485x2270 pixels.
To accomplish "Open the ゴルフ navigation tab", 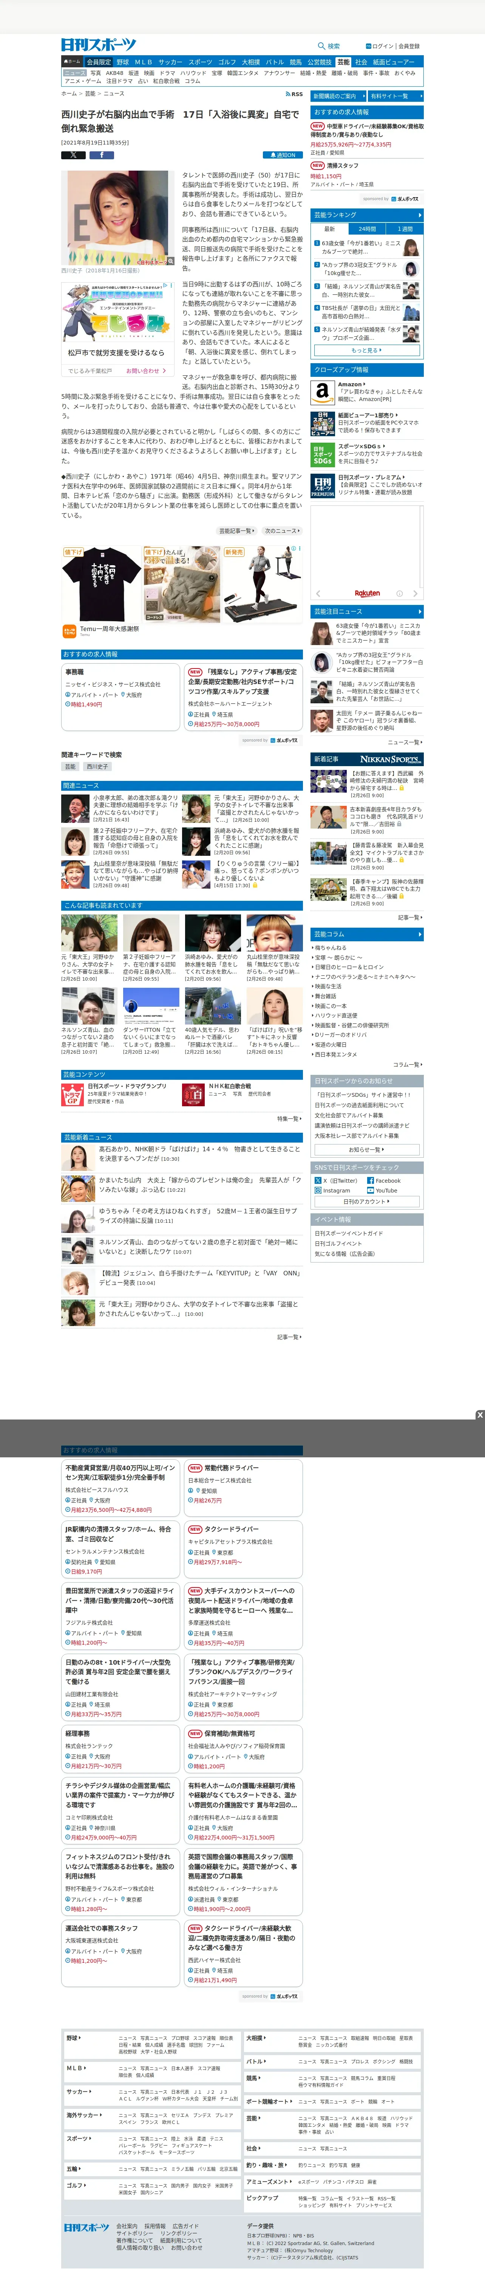I will pos(227,62).
